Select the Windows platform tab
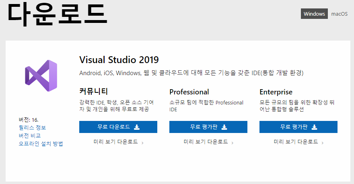Viewport: 354px width, 184px height. tap(314, 14)
